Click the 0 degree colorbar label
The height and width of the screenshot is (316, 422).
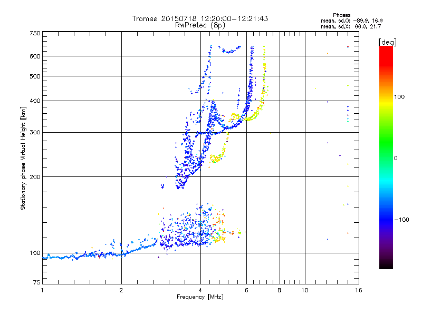point(396,159)
